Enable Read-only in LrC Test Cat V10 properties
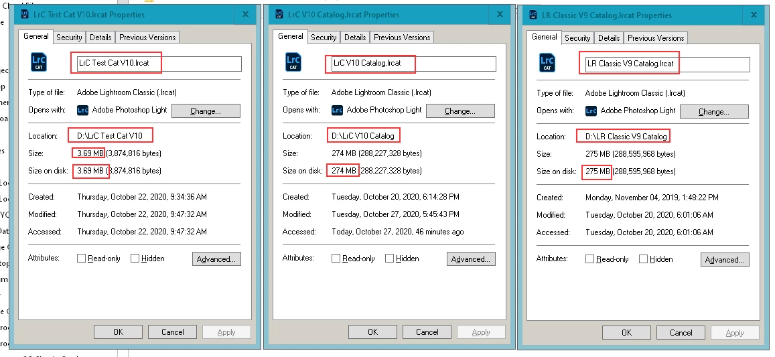The width and height of the screenshot is (775, 357). pyautogui.click(x=82, y=258)
